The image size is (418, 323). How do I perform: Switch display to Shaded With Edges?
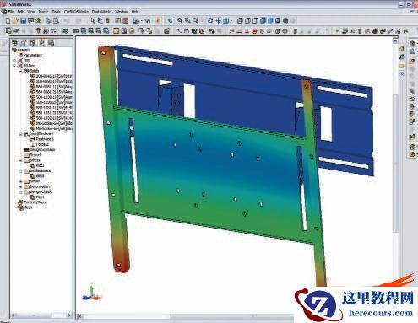pyautogui.click(x=263, y=20)
